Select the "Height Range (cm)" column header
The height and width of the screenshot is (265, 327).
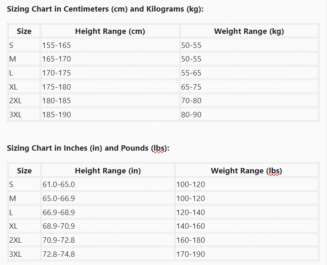tap(110, 31)
